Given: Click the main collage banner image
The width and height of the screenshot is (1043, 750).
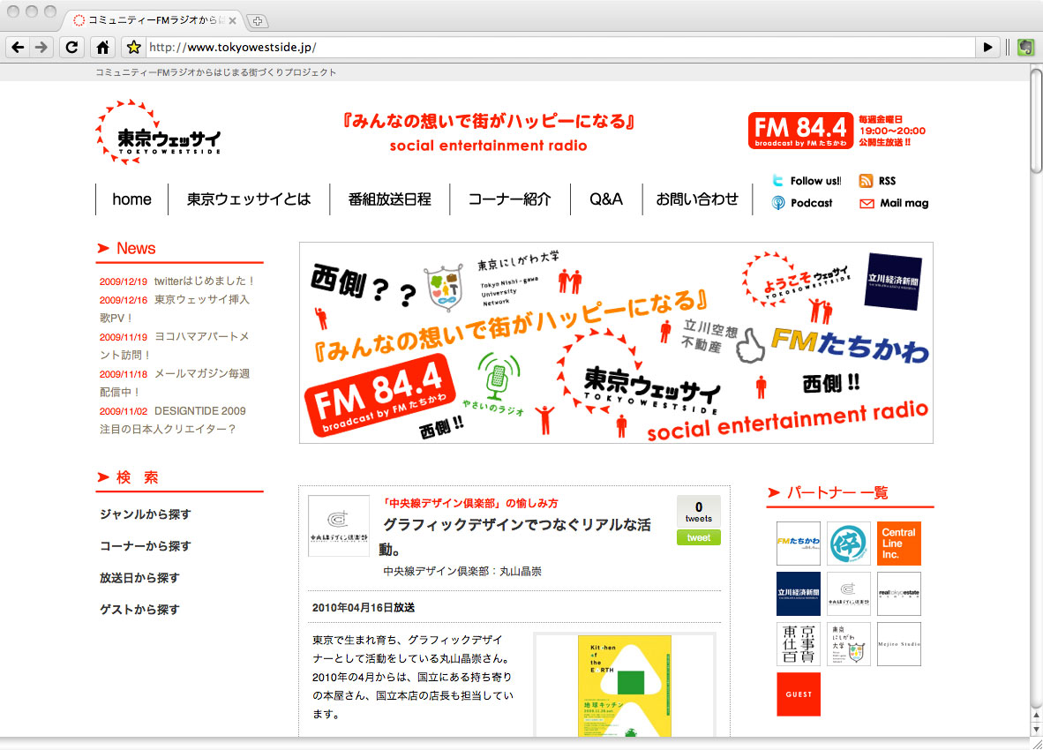Looking at the screenshot, I should (x=616, y=342).
